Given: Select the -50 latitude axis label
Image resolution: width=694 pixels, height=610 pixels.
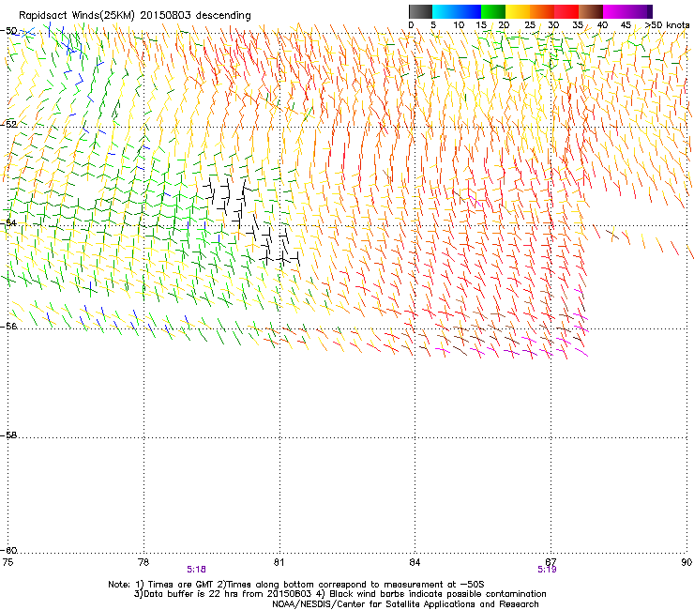Looking at the screenshot, I should (8, 31).
